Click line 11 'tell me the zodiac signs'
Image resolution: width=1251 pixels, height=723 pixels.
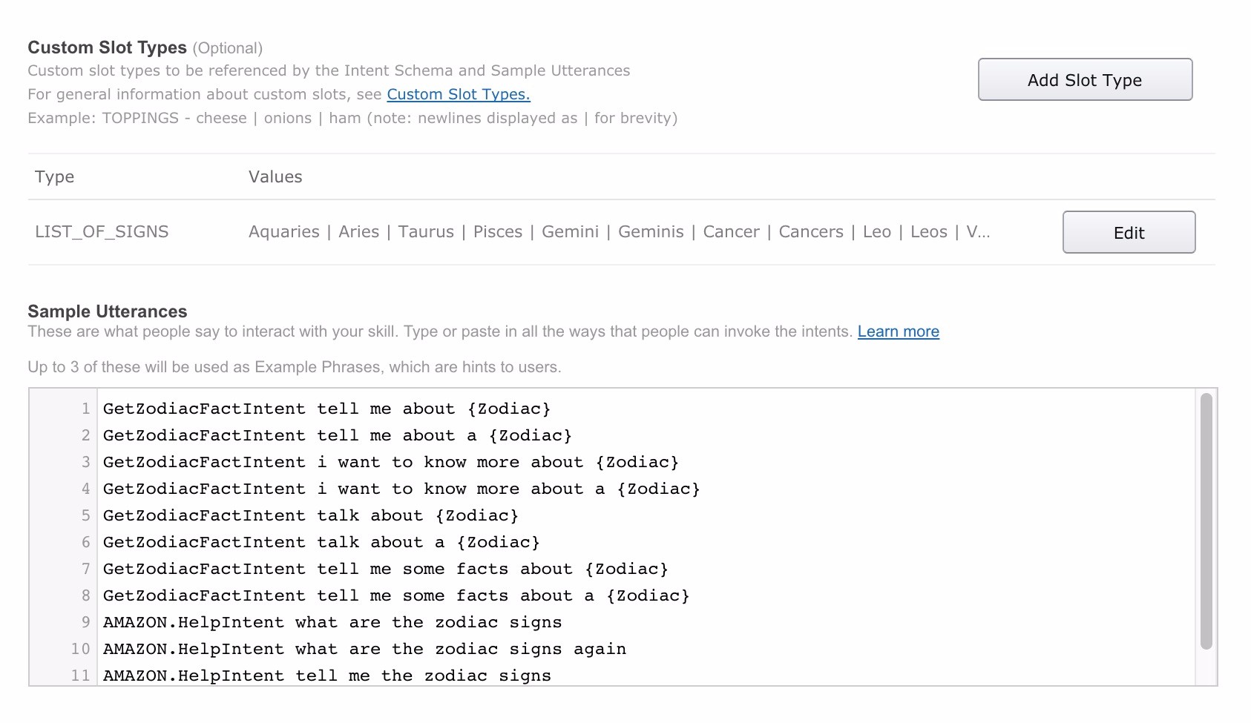click(326, 676)
